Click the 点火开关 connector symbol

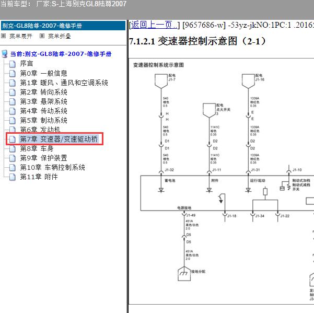click(209, 110)
